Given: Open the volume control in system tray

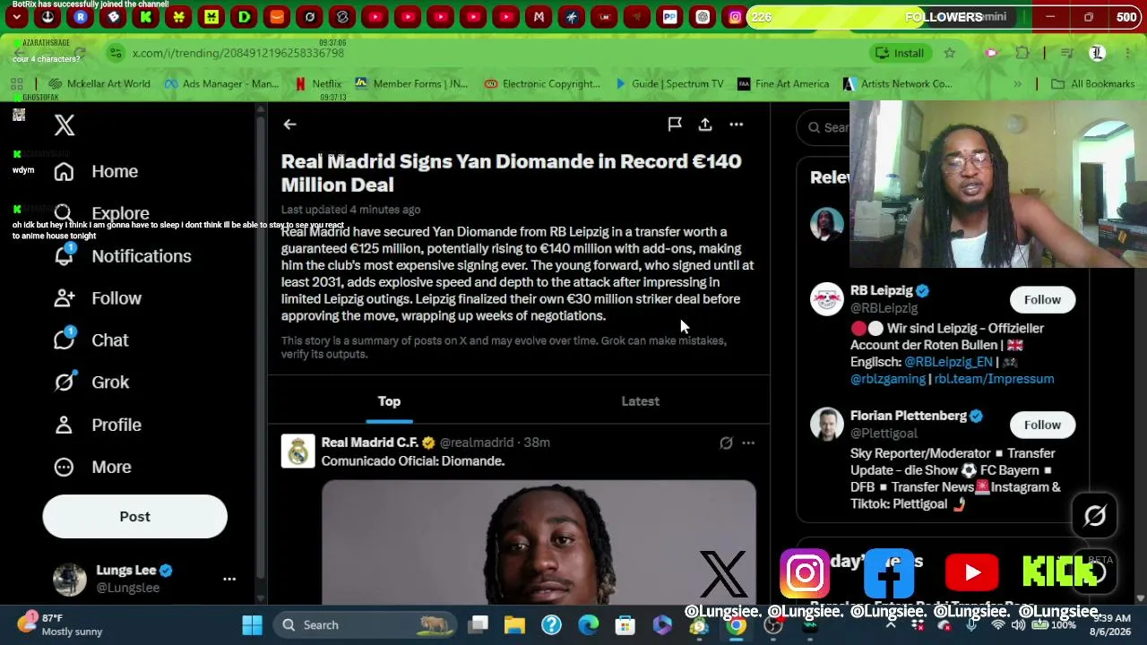Looking at the screenshot, I should (x=1019, y=624).
